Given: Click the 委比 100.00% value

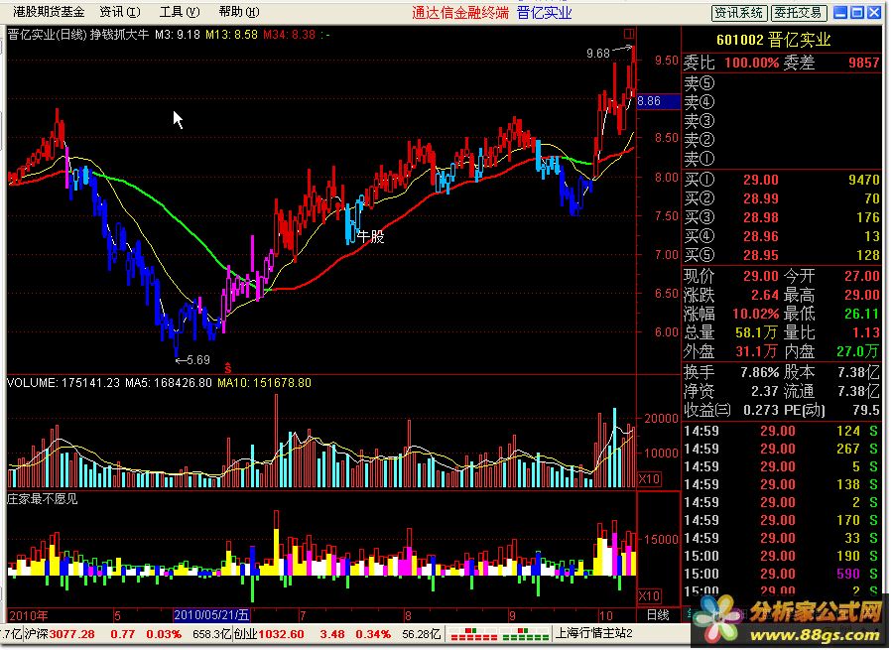Looking at the screenshot, I should [x=751, y=63].
